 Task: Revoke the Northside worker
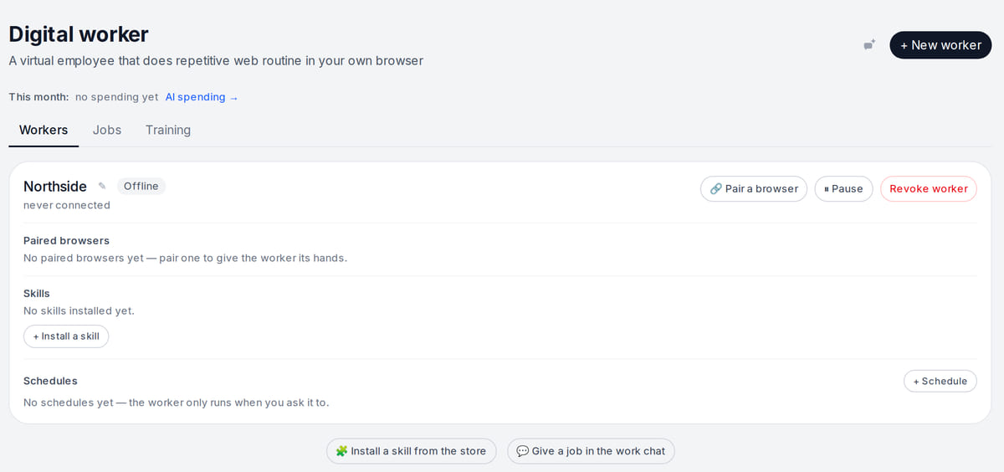[x=929, y=189]
